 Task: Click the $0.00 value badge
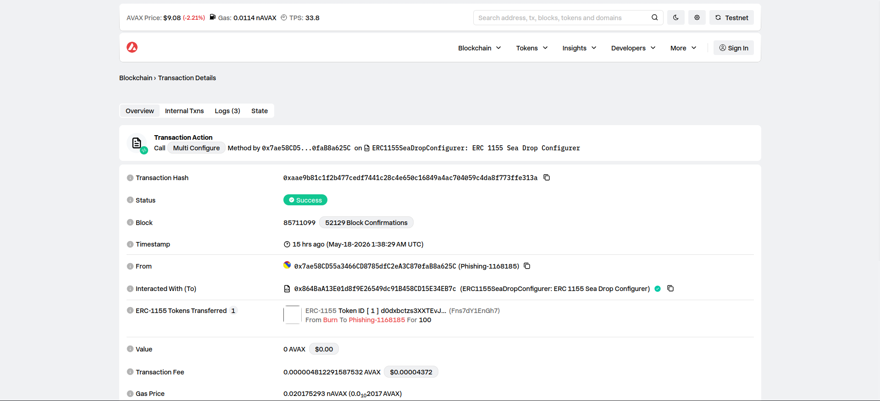coord(324,349)
